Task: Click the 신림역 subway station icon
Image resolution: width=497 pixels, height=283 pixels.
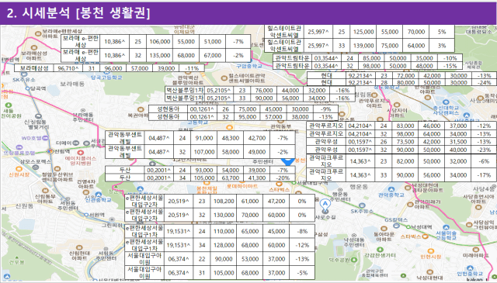Action: tap(50, 151)
